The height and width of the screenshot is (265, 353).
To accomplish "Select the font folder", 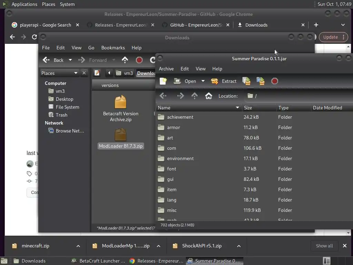I will click(x=254, y=169).
